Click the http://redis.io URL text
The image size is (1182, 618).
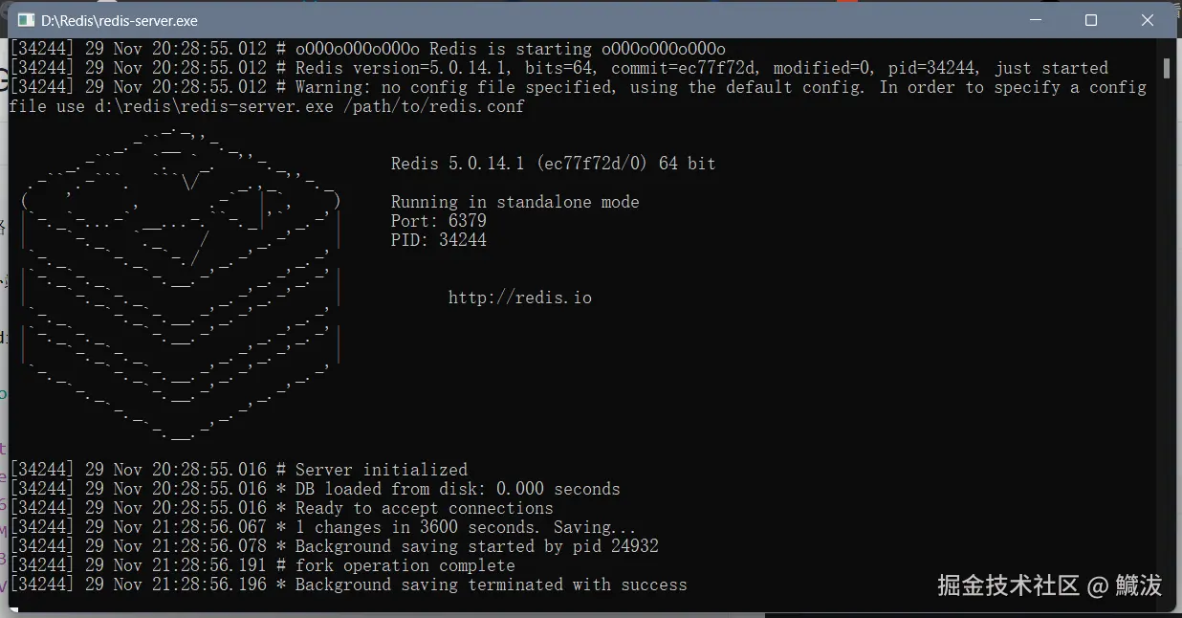tap(519, 298)
